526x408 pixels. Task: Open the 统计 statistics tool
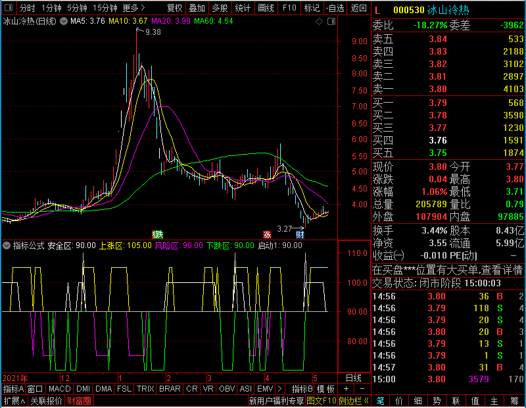pyautogui.click(x=243, y=8)
